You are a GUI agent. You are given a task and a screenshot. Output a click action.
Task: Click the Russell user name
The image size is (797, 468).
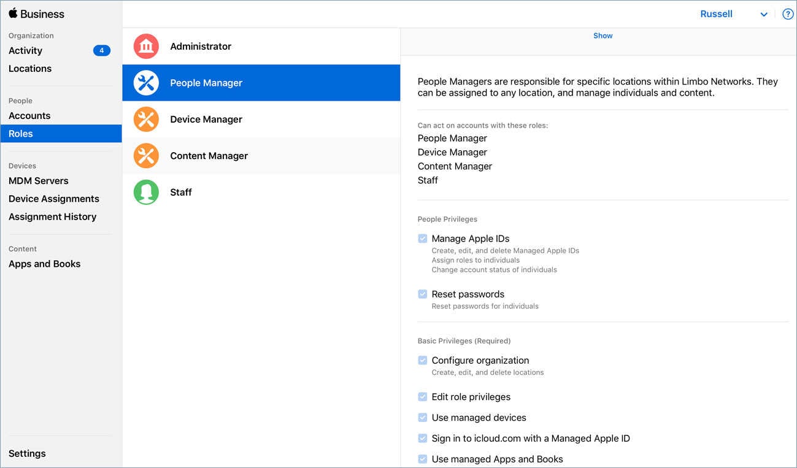[717, 14]
